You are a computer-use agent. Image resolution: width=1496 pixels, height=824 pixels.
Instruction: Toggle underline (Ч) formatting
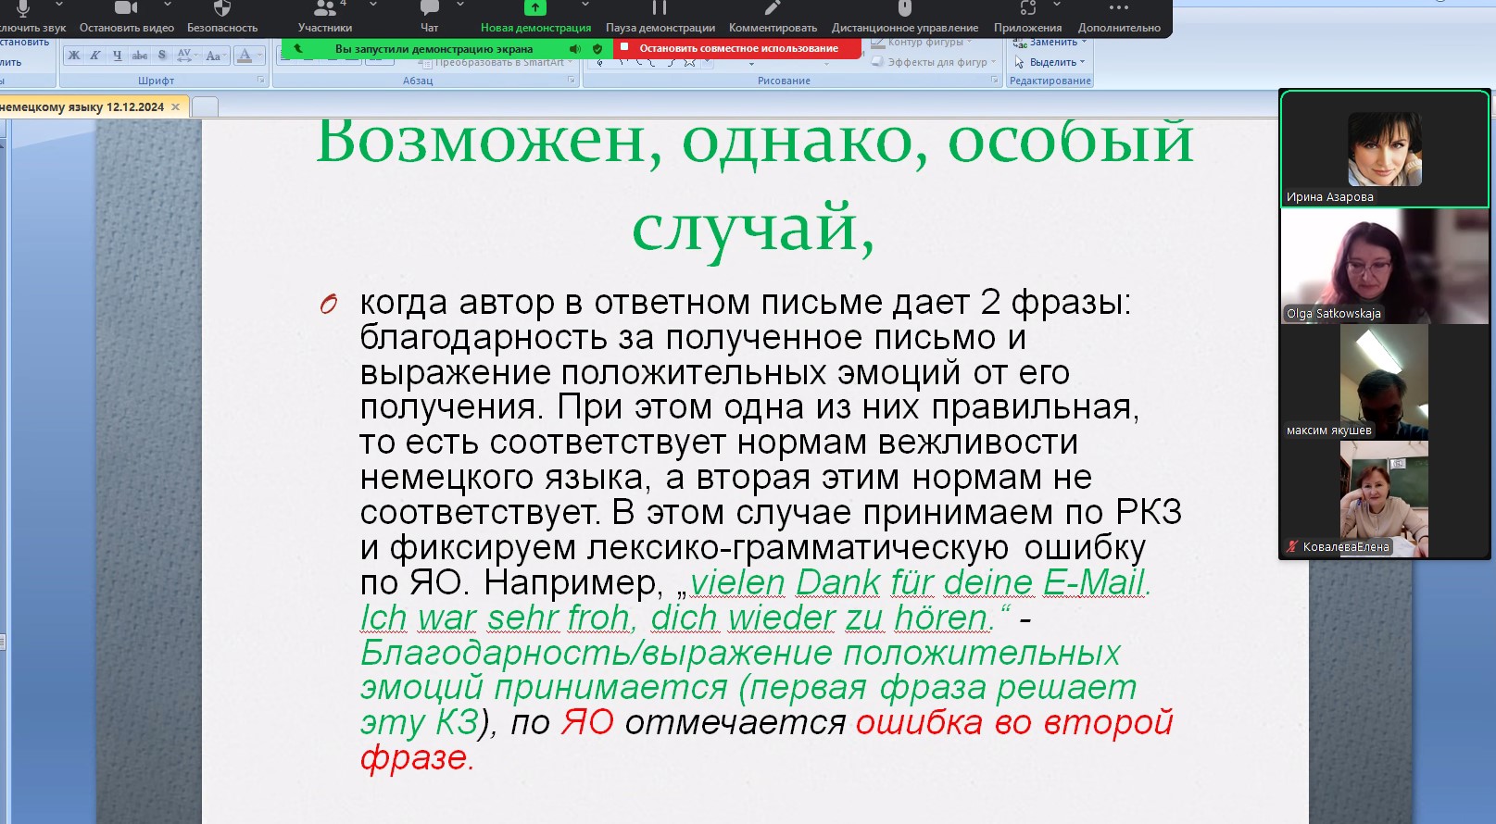[x=118, y=56]
